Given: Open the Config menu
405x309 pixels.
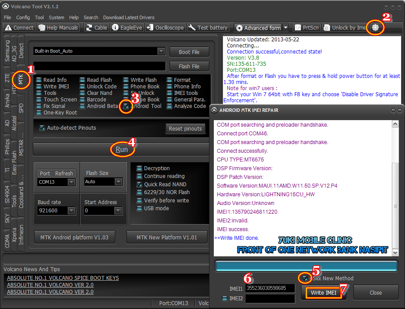Looking at the screenshot, I should (23, 17).
